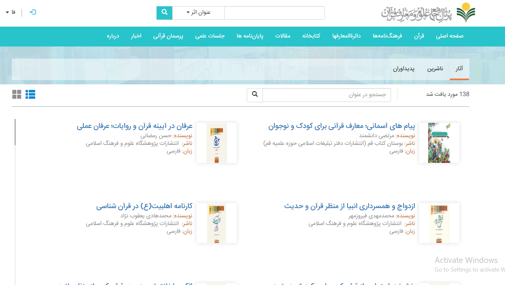Open the پایان‌نامه ها menu item
Viewport: 505px width, 285px height.
(x=250, y=36)
